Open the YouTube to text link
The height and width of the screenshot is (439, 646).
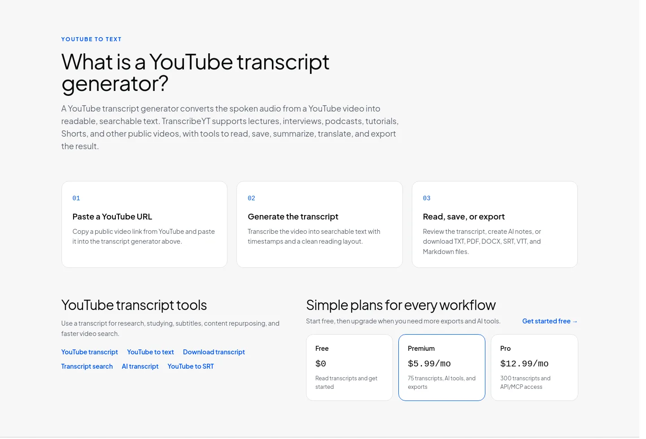pos(150,352)
